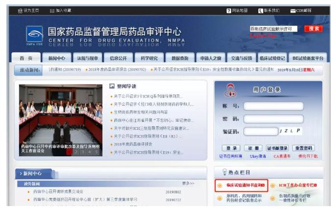Image resolution: width=332 pixels, height=209 pixels.
Task: Open 网站地图 question mark icon
Action: [x=229, y=11]
